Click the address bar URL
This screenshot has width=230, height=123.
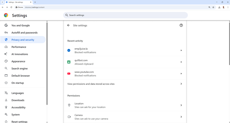[x=35, y=7]
